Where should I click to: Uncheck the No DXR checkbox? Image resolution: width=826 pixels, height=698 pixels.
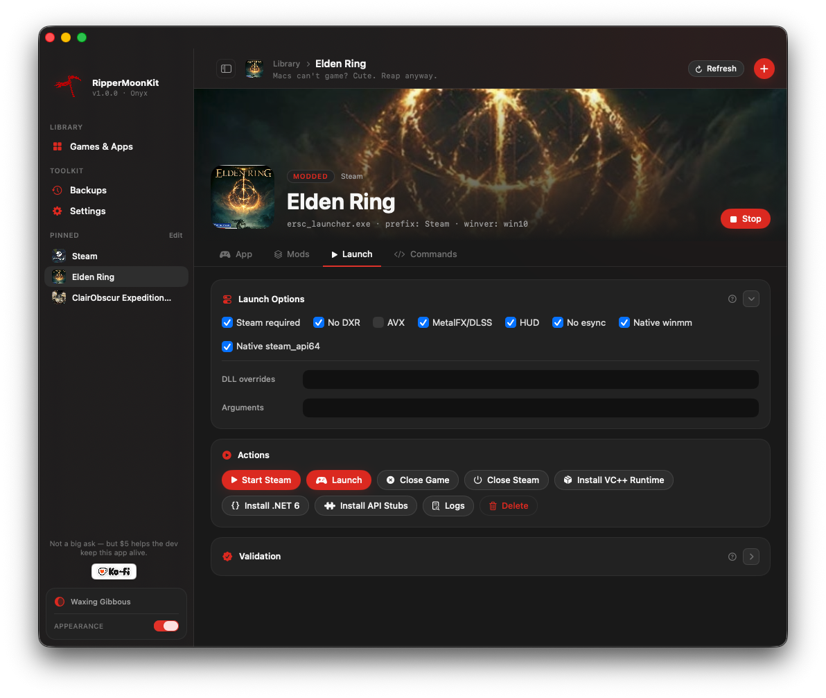[319, 322]
